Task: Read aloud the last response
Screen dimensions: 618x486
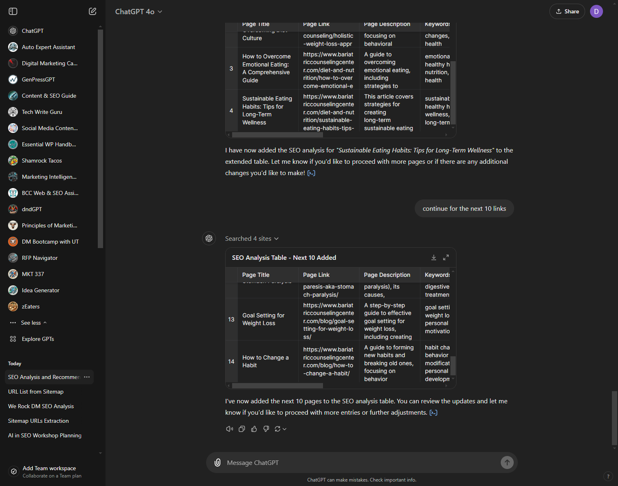Action: click(230, 429)
